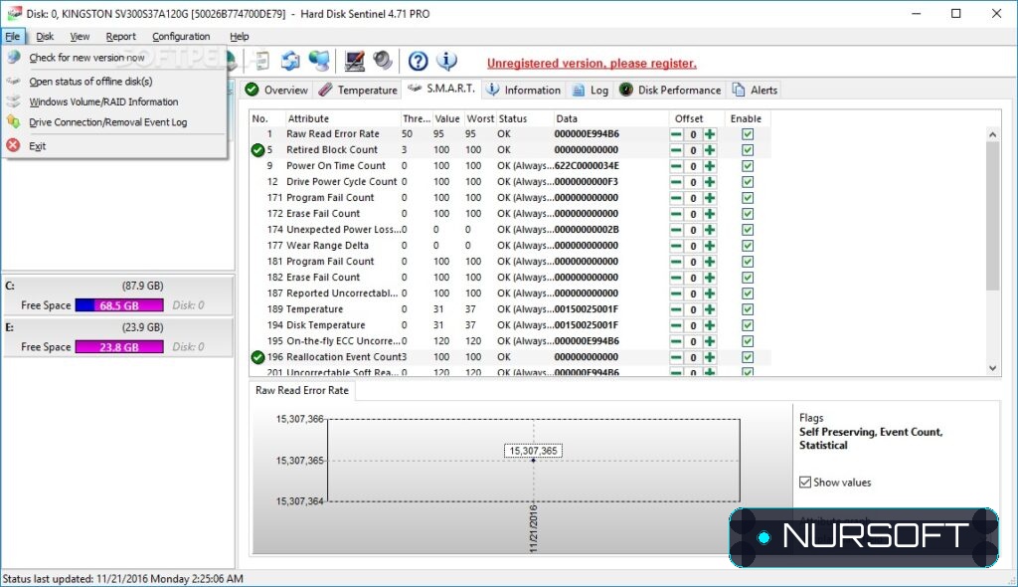
Task: Switch to the Temperature tab
Action: pos(358,90)
